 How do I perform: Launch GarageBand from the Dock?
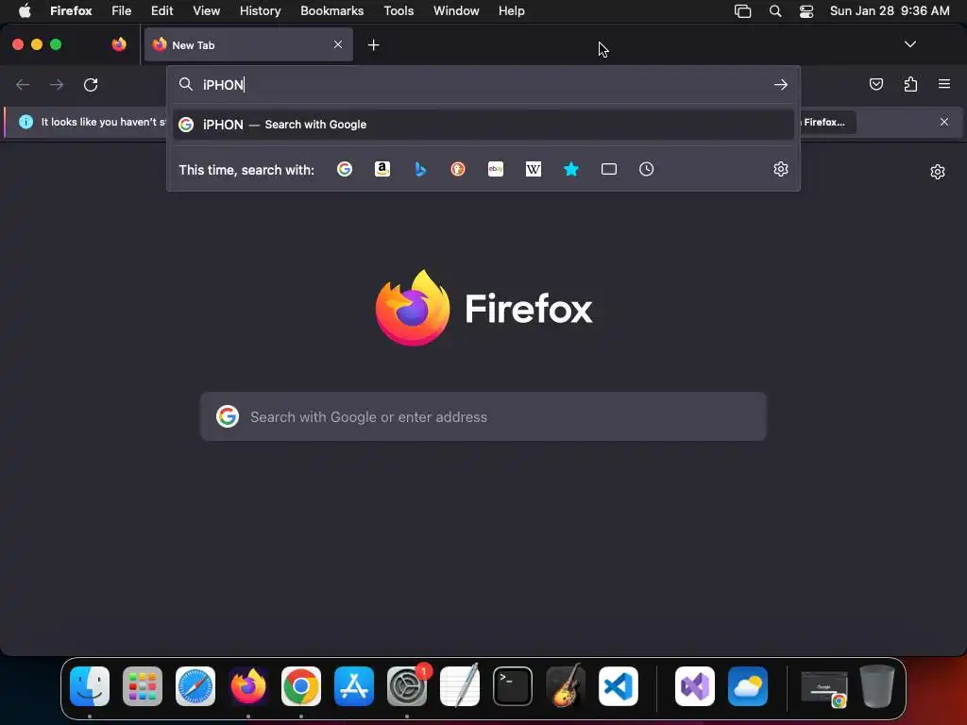[566, 686]
